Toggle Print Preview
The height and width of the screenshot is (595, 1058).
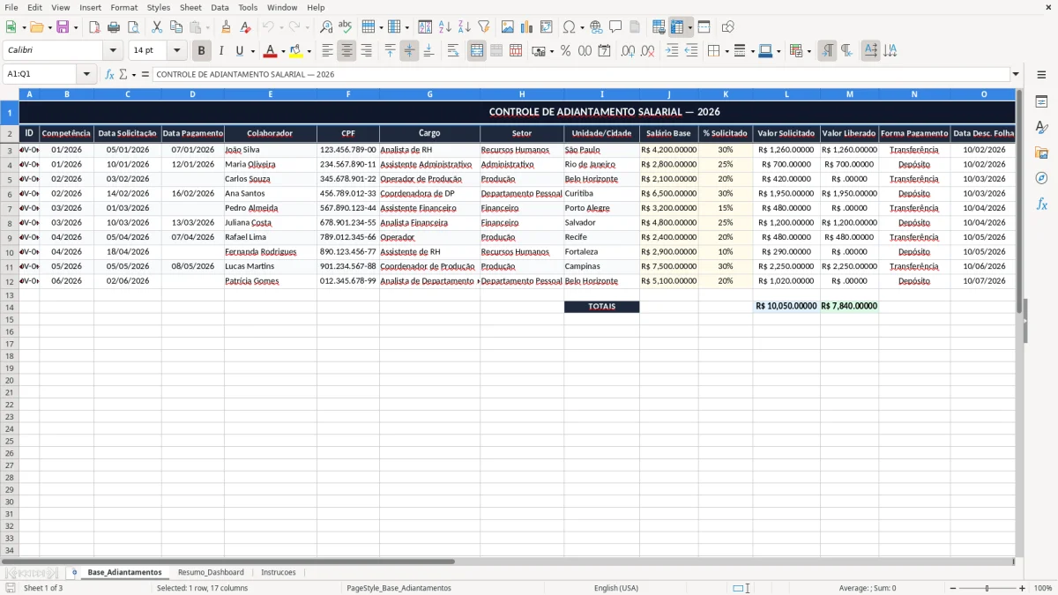133,27
